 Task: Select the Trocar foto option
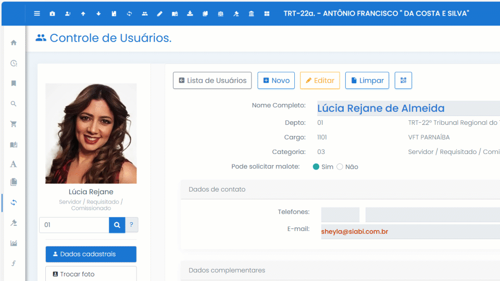pos(91,274)
